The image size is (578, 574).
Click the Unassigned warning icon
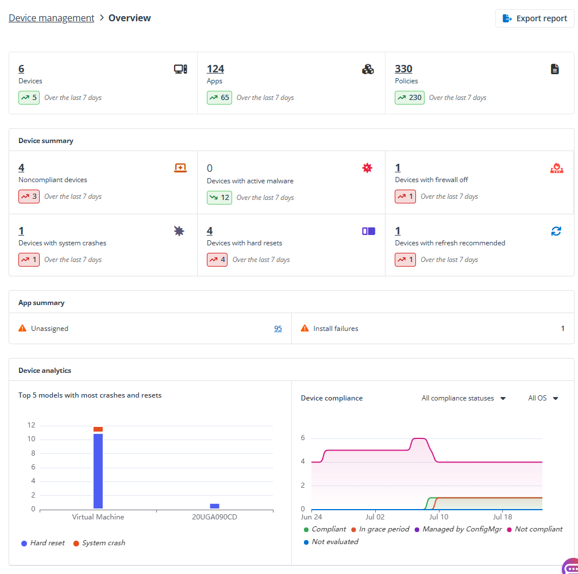pyautogui.click(x=21, y=328)
